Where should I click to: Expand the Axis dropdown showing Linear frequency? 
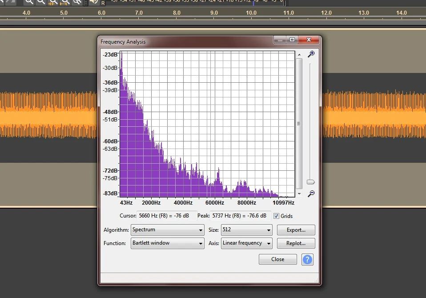click(x=246, y=243)
